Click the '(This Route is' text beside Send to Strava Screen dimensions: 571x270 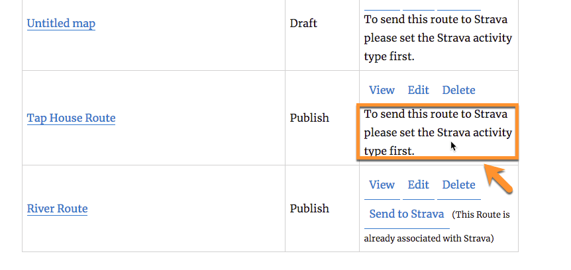(x=481, y=215)
